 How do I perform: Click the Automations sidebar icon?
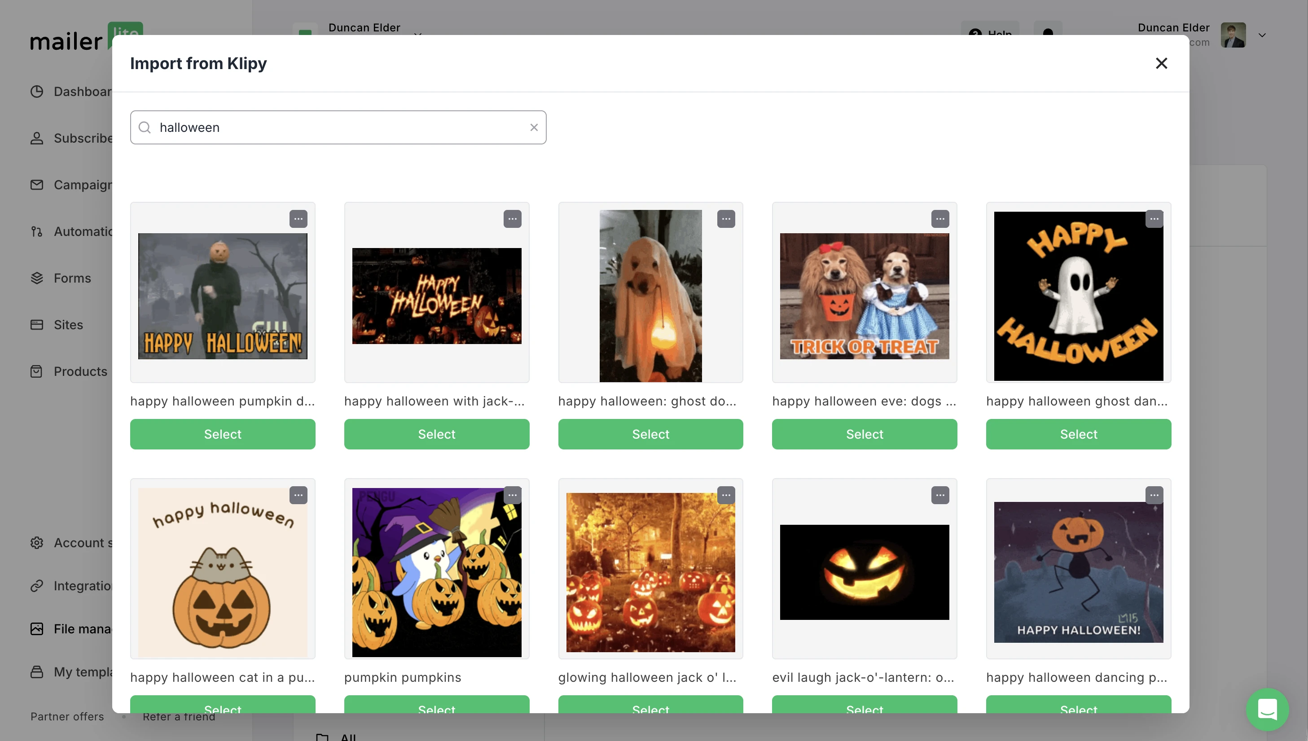(x=37, y=231)
